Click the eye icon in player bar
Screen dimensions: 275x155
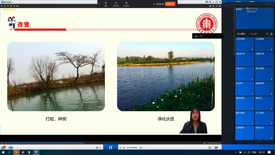pyautogui.click(x=11, y=148)
